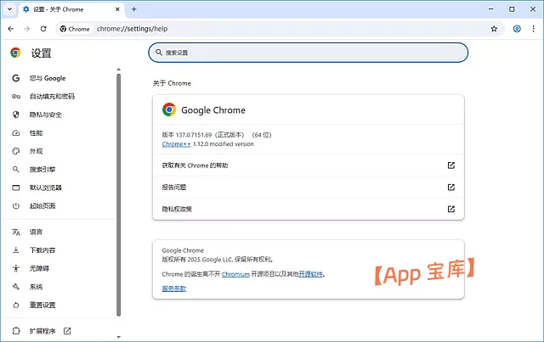Screen dimensions: 544x342
Task: Open the 开源软件 link
Action: [x=310, y=274]
